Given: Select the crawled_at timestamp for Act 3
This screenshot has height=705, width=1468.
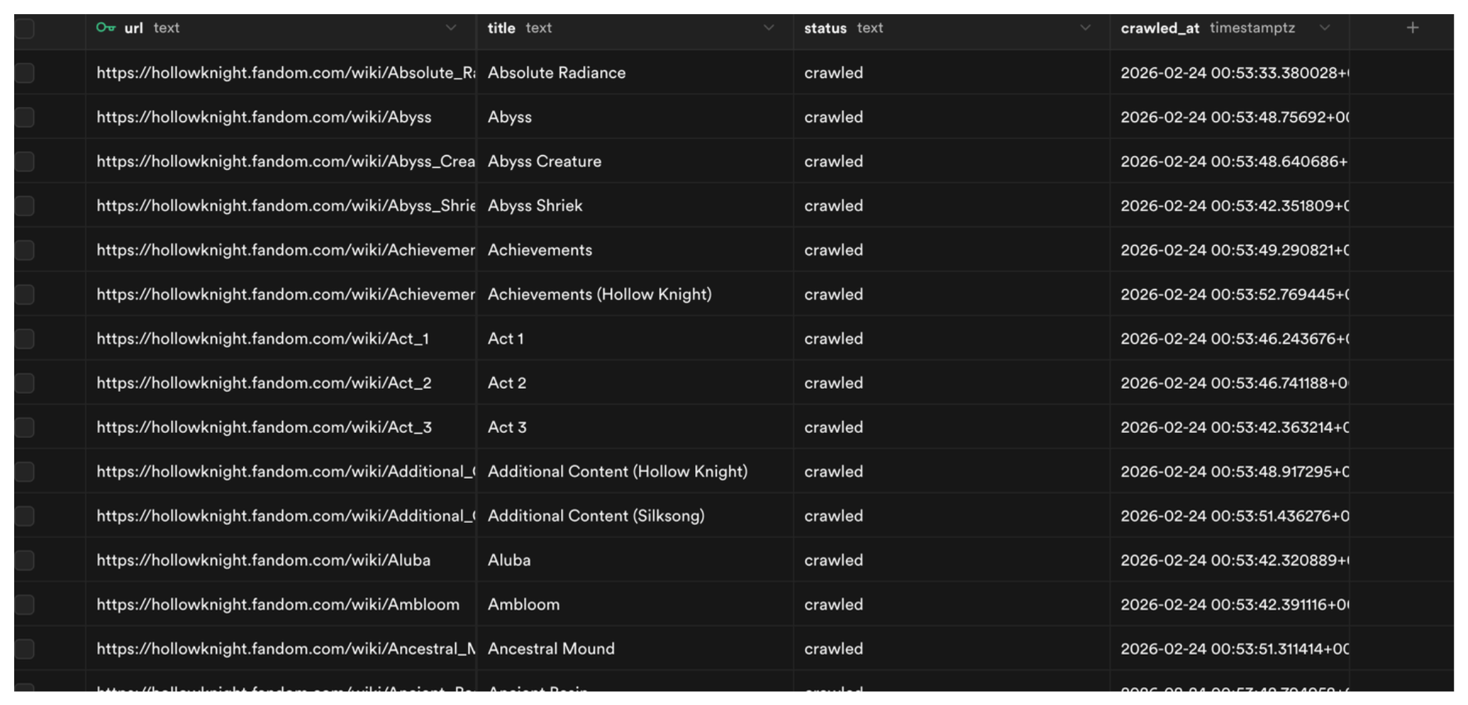Looking at the screenshot, I should pos(1234,427).
